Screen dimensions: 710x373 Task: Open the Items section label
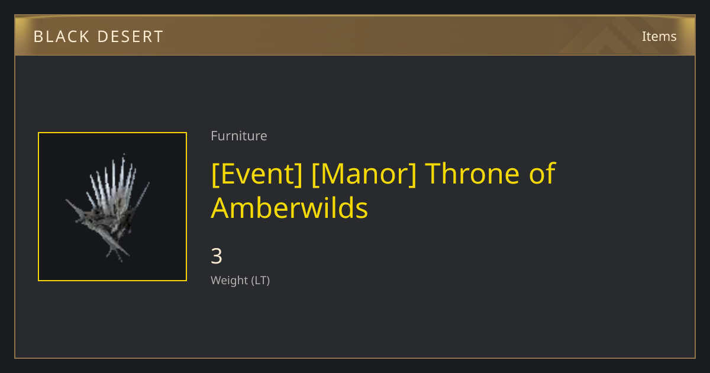pyautogui.click(x=659, y=36)
